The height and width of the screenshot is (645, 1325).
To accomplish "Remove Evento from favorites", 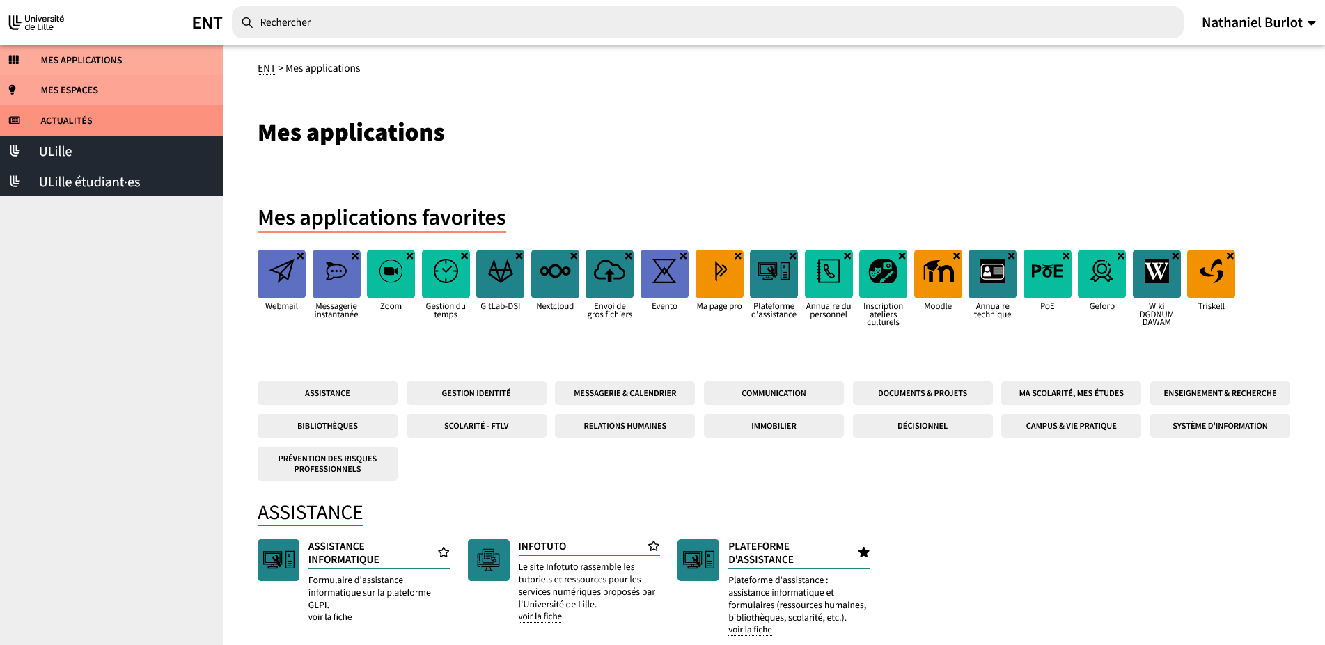I will click(683, 256).
